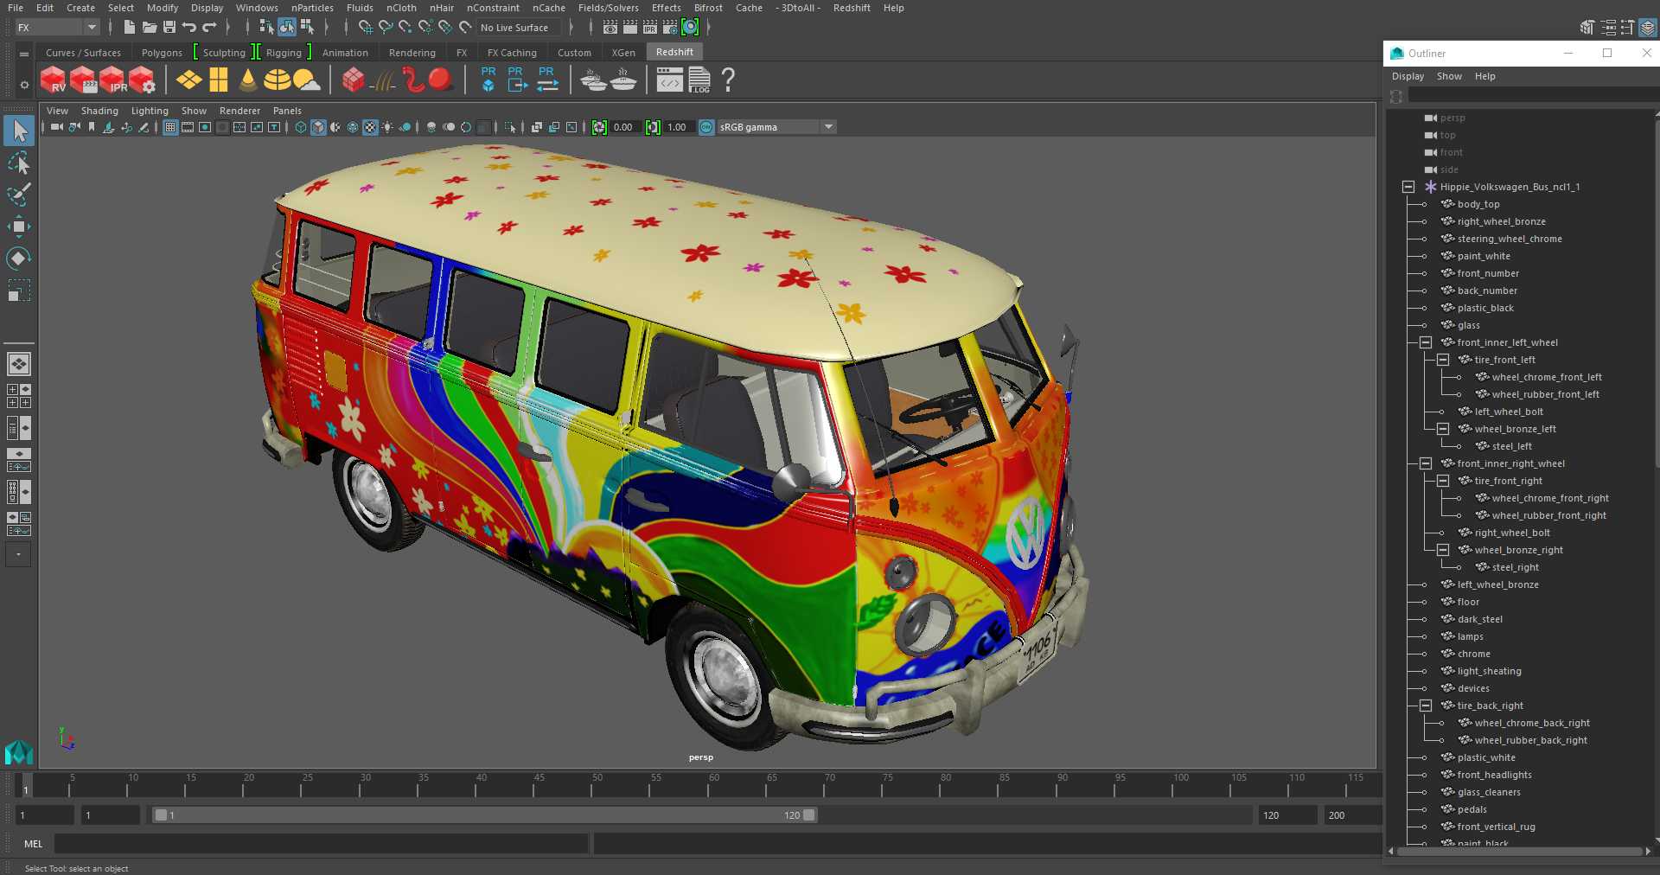Open Redshift LOG file icon

tap(699, 80)
